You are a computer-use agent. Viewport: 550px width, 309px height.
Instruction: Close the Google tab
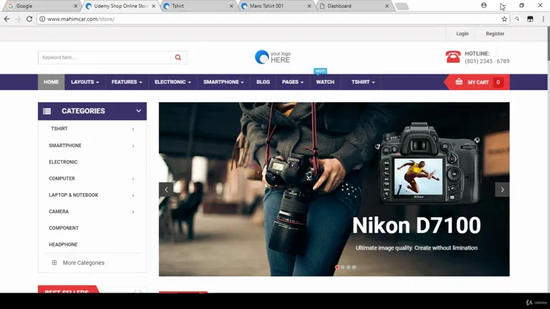tap(75, 6)
